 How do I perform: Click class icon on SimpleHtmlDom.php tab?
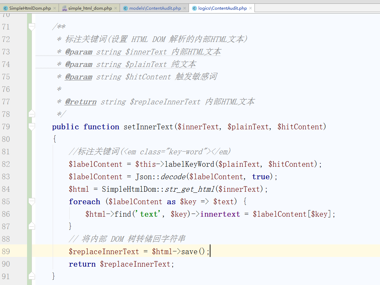coord(6,8)
